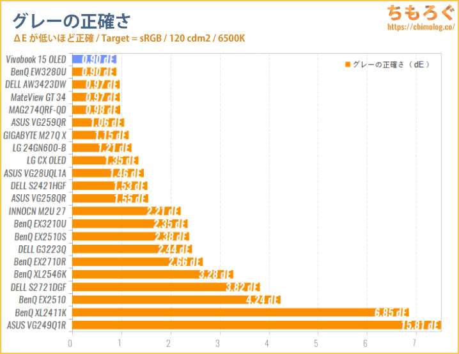Click the LG CX OLED label
This screenshot has width=459, height=354.
pos(47,160)
